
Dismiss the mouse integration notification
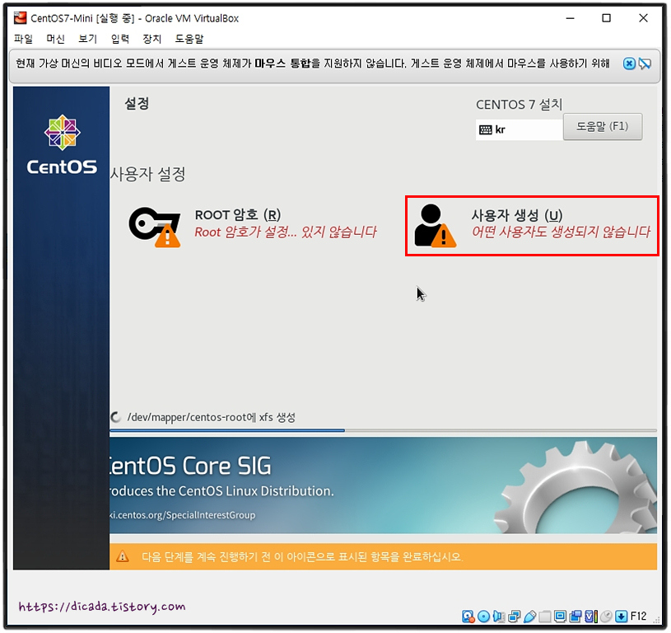[x=629, y=63]
